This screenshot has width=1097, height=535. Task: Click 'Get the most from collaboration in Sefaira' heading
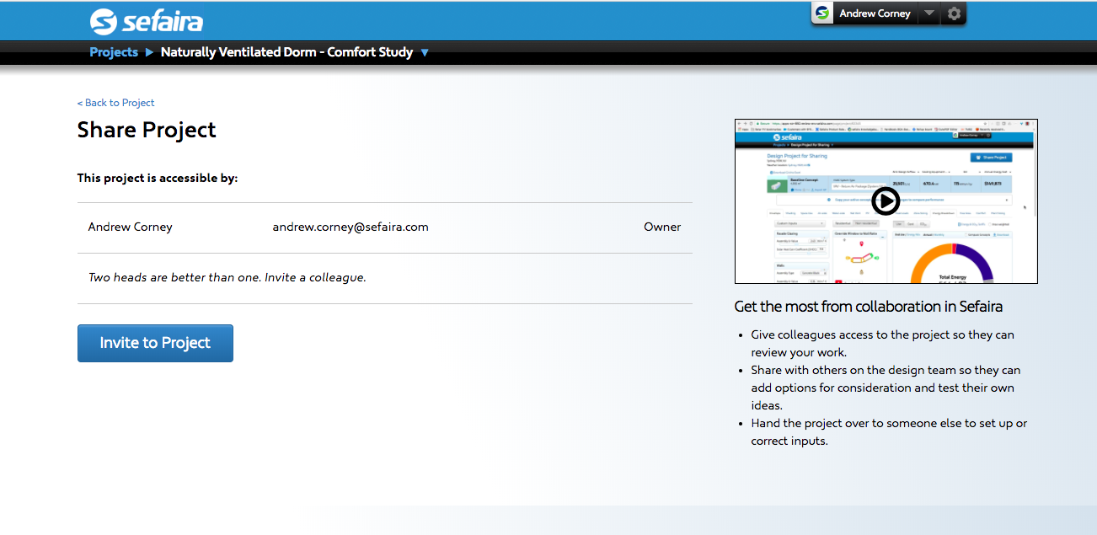[869, 307]
